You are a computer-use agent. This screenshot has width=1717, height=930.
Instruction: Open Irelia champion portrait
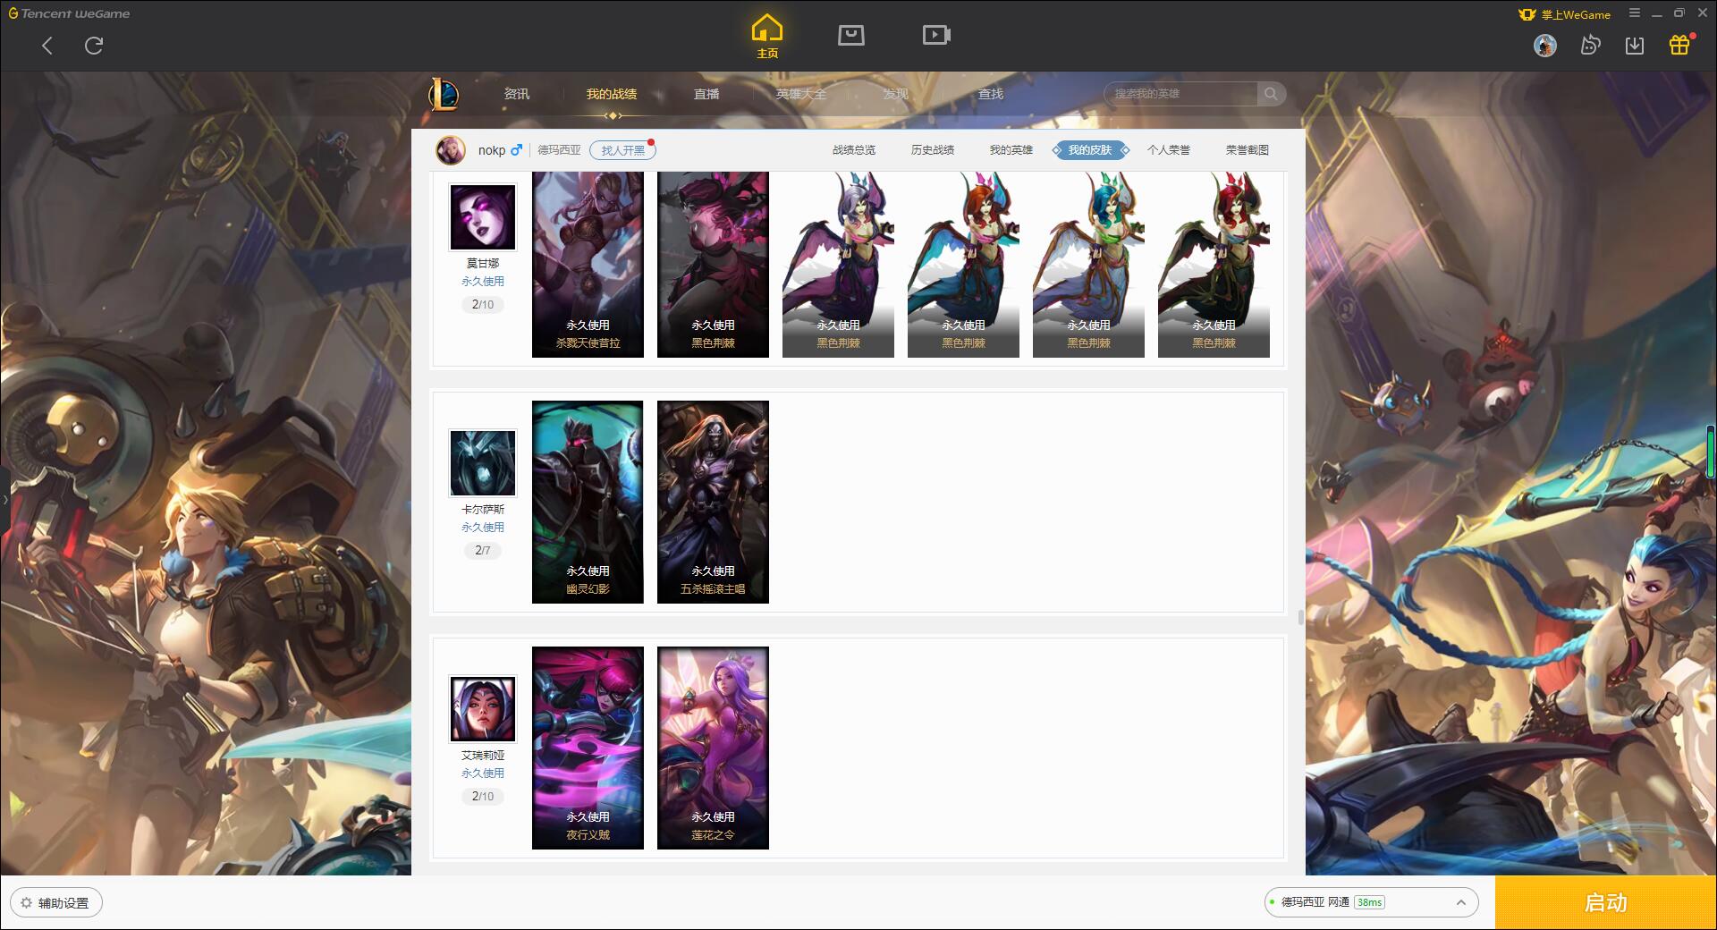tap(483, 709)
